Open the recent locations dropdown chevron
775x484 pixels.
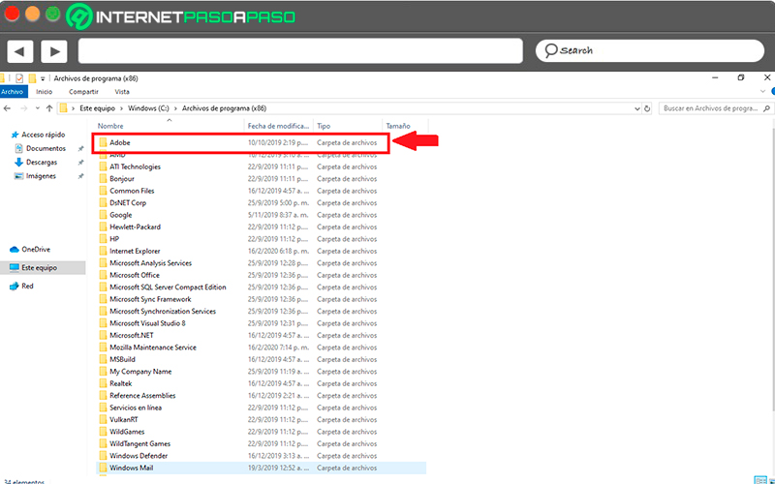point(38,108)
